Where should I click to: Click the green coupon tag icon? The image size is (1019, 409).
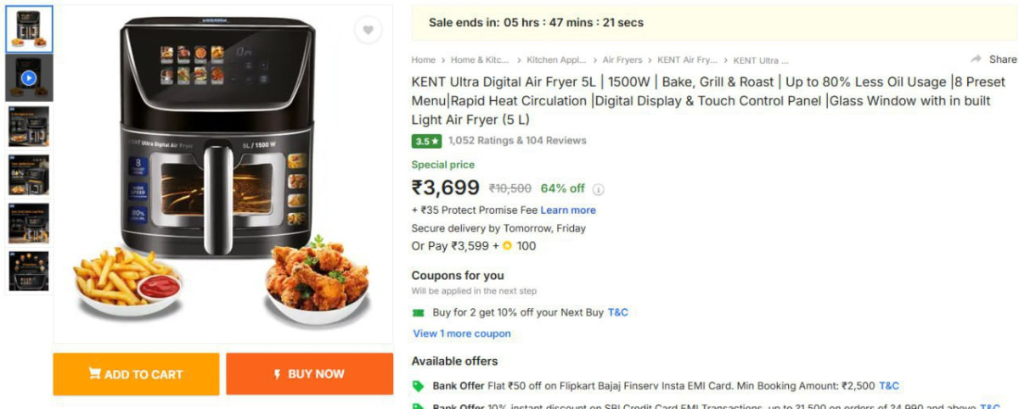pyautogui.click(x=418, y=312)
